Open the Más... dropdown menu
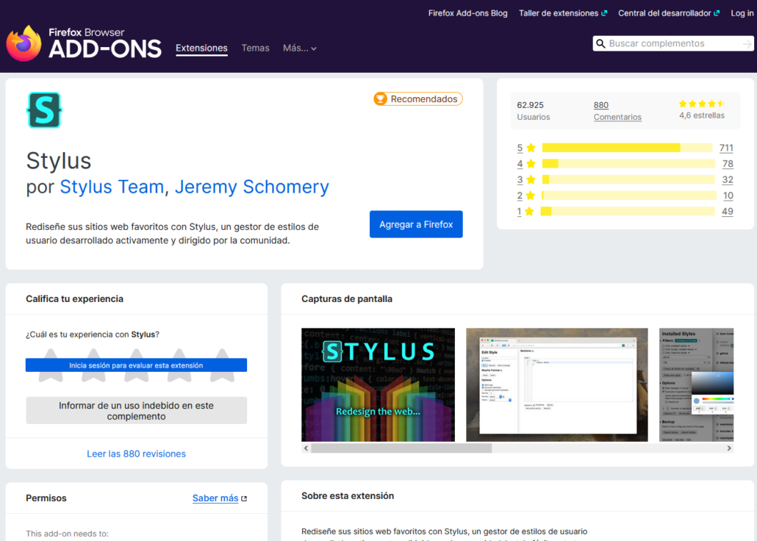 point(299,48)
